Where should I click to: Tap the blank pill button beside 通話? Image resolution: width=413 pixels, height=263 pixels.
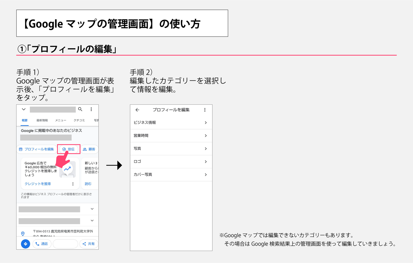coord(65,244)
